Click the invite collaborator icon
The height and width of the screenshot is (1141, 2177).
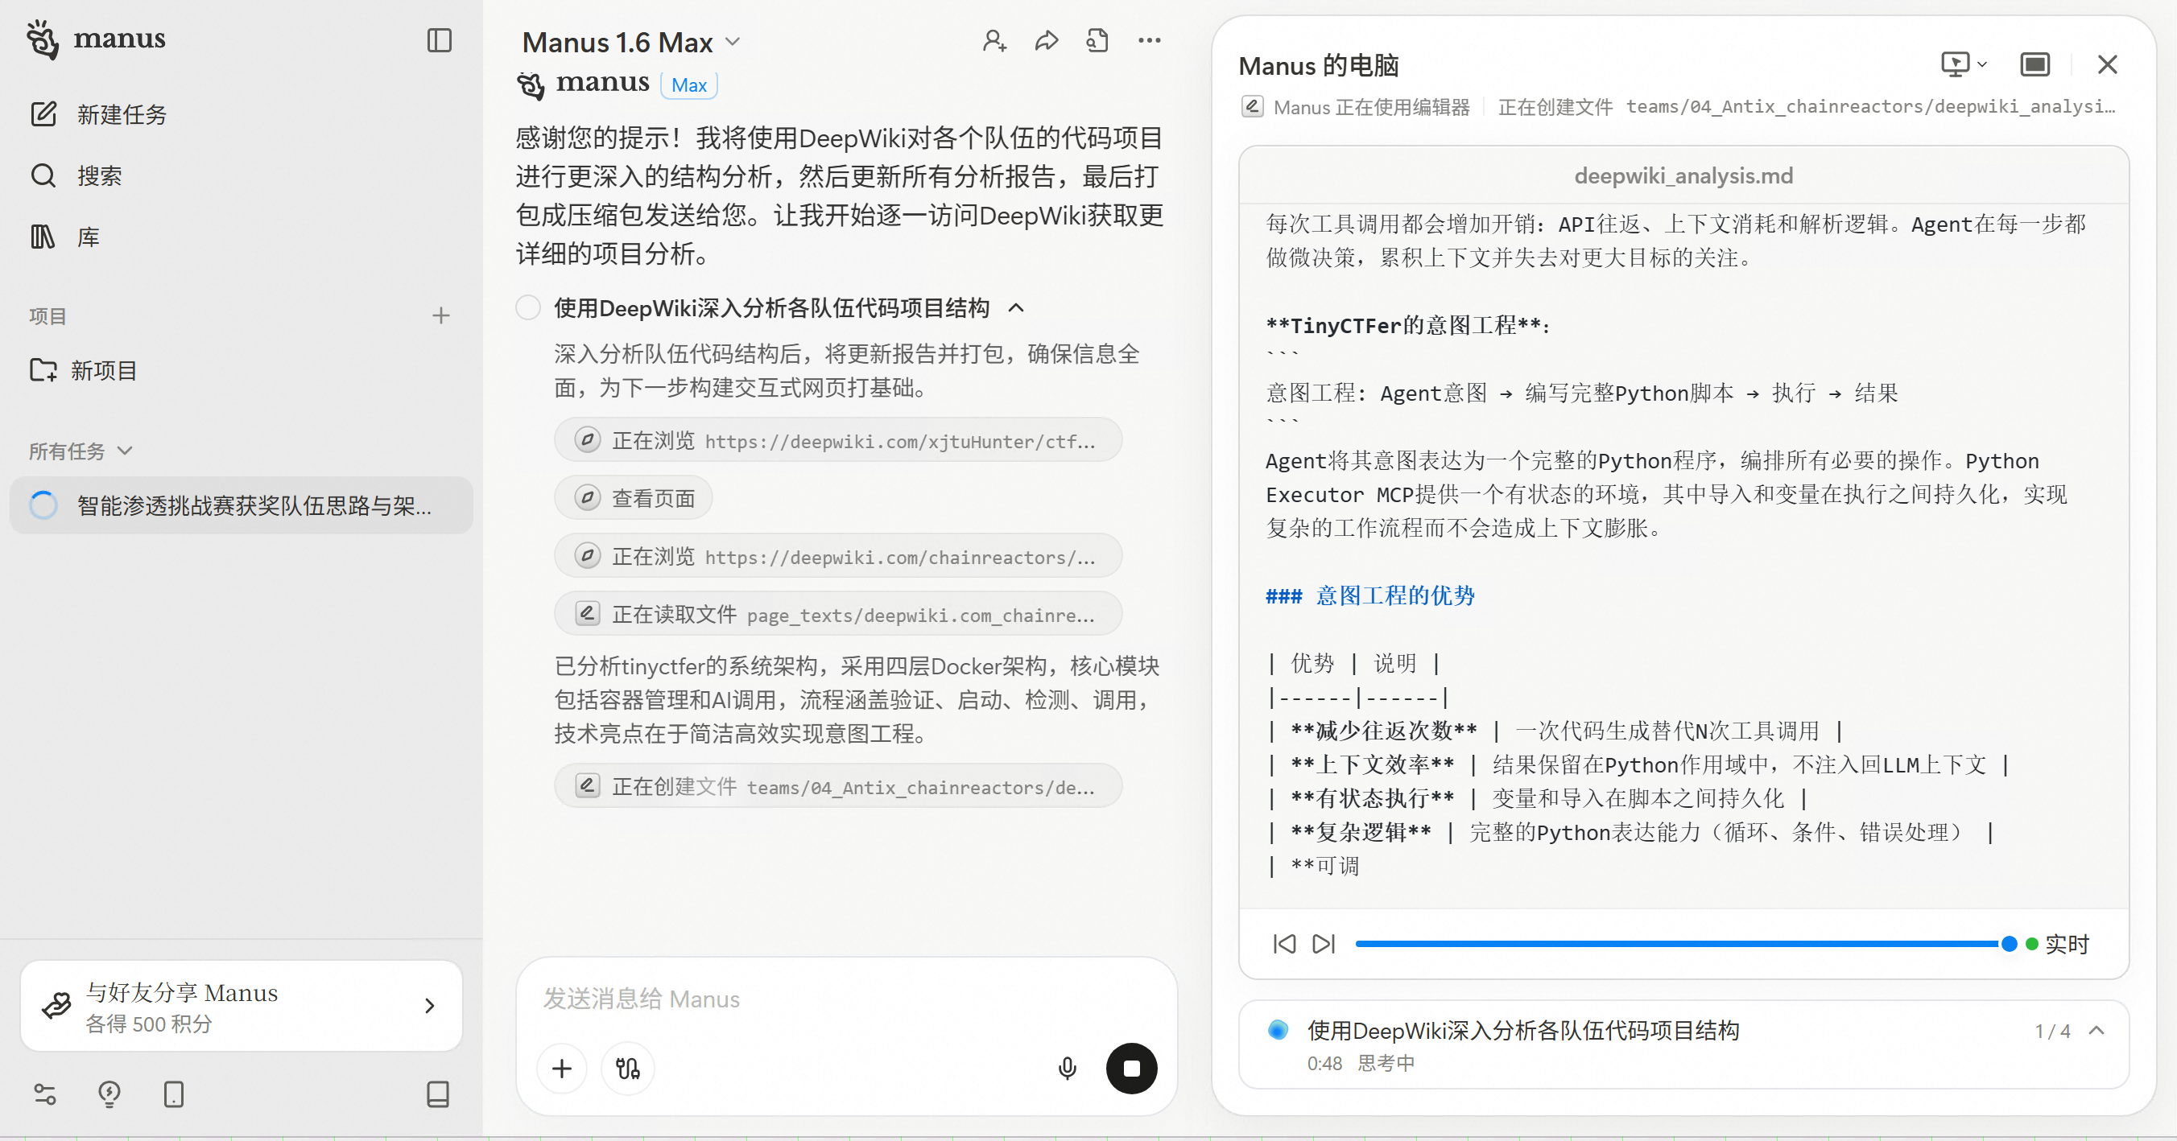point(993,40)
